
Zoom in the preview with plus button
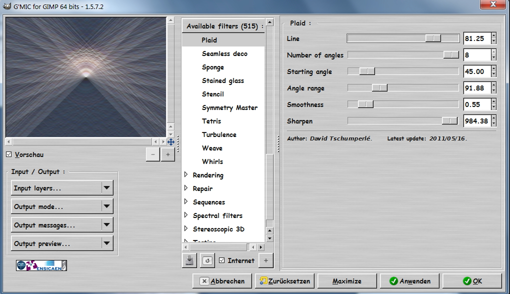tap(167, 155)
